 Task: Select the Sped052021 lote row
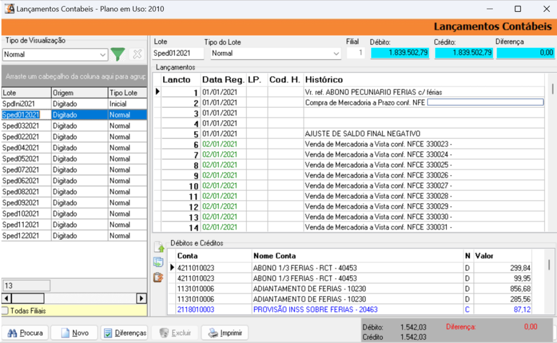[x=74, y=159]
